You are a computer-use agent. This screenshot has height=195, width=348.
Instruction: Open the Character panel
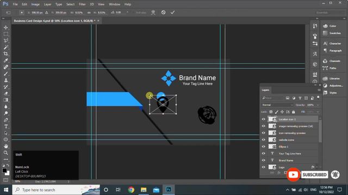click(x=332, y=43)
